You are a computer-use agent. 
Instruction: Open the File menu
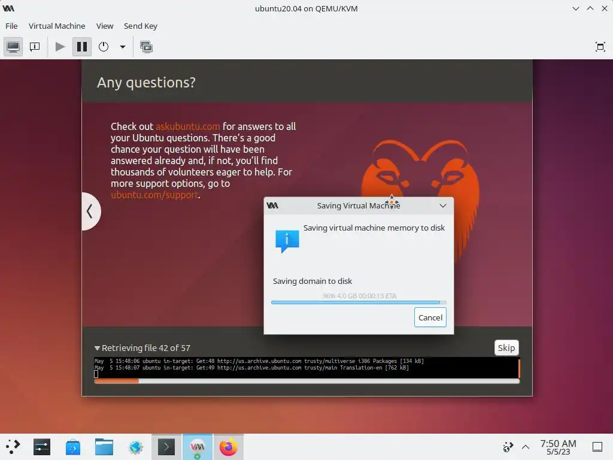point(11,26)
